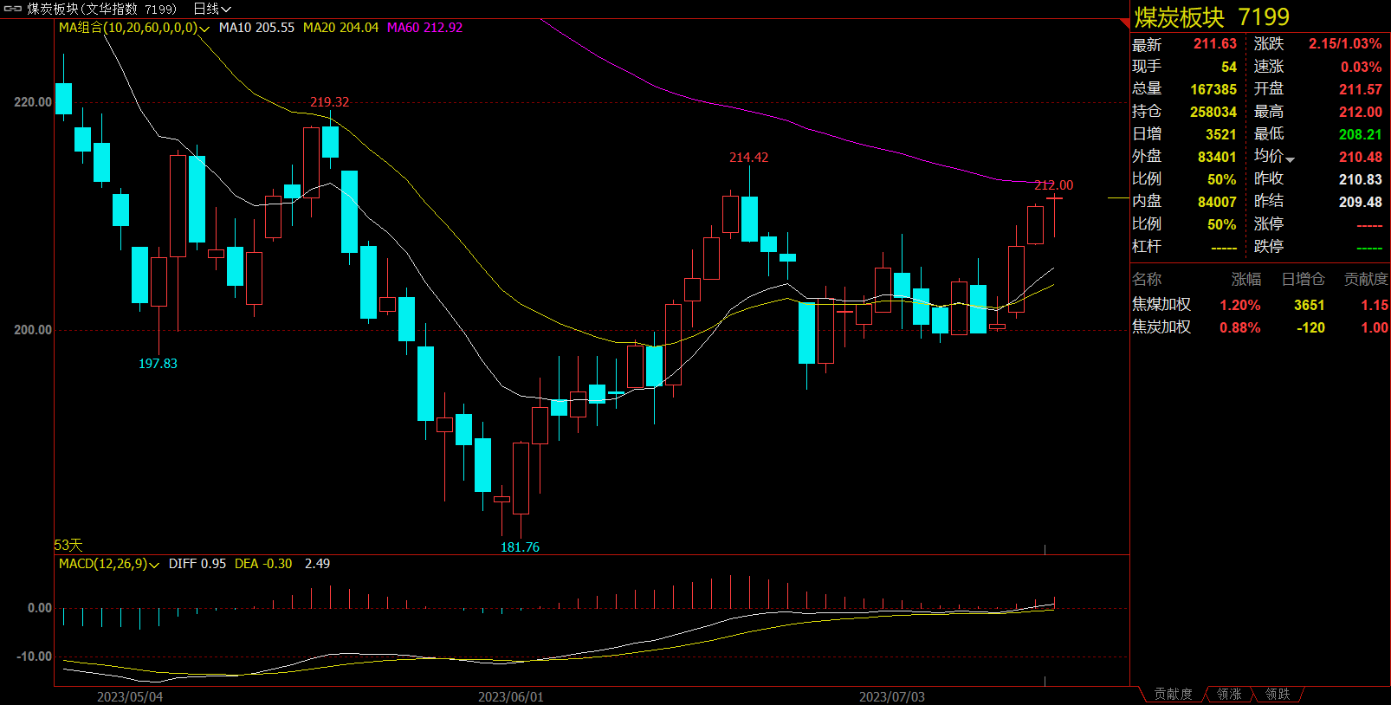Click the 2023/05/04 date marker
Image resolution: width=1391 pixels, height=705 pixels.
(x=130, y=696)
